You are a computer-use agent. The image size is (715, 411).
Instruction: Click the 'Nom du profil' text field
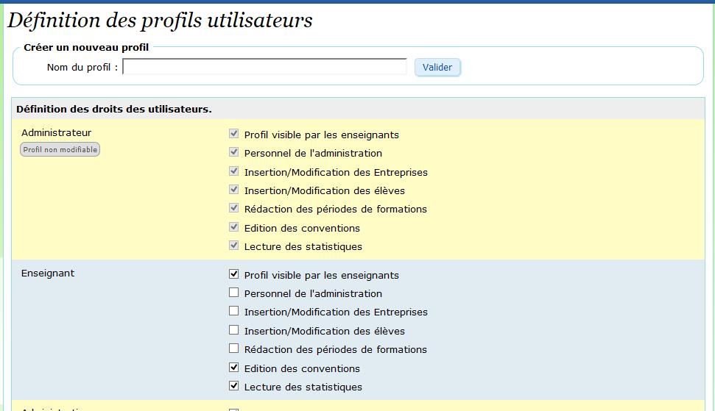click(265, 67)
